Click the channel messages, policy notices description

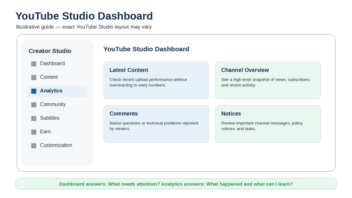pyautogui.click(x=262, y=126)
